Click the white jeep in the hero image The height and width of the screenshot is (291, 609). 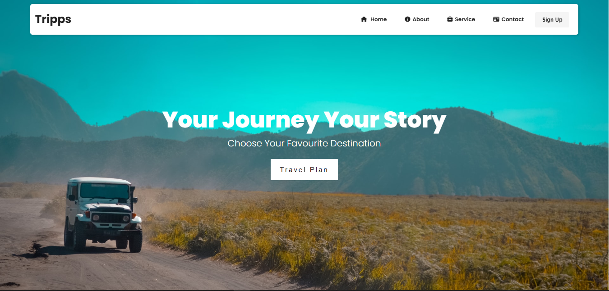pos(104,214)
